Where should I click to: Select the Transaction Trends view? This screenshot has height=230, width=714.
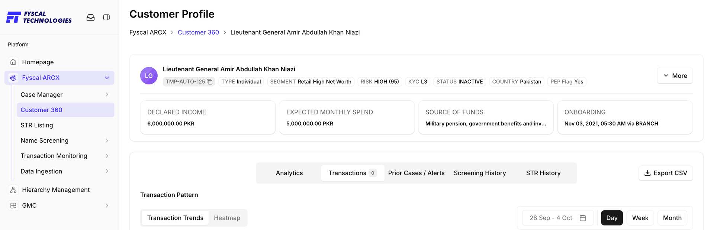175,218
